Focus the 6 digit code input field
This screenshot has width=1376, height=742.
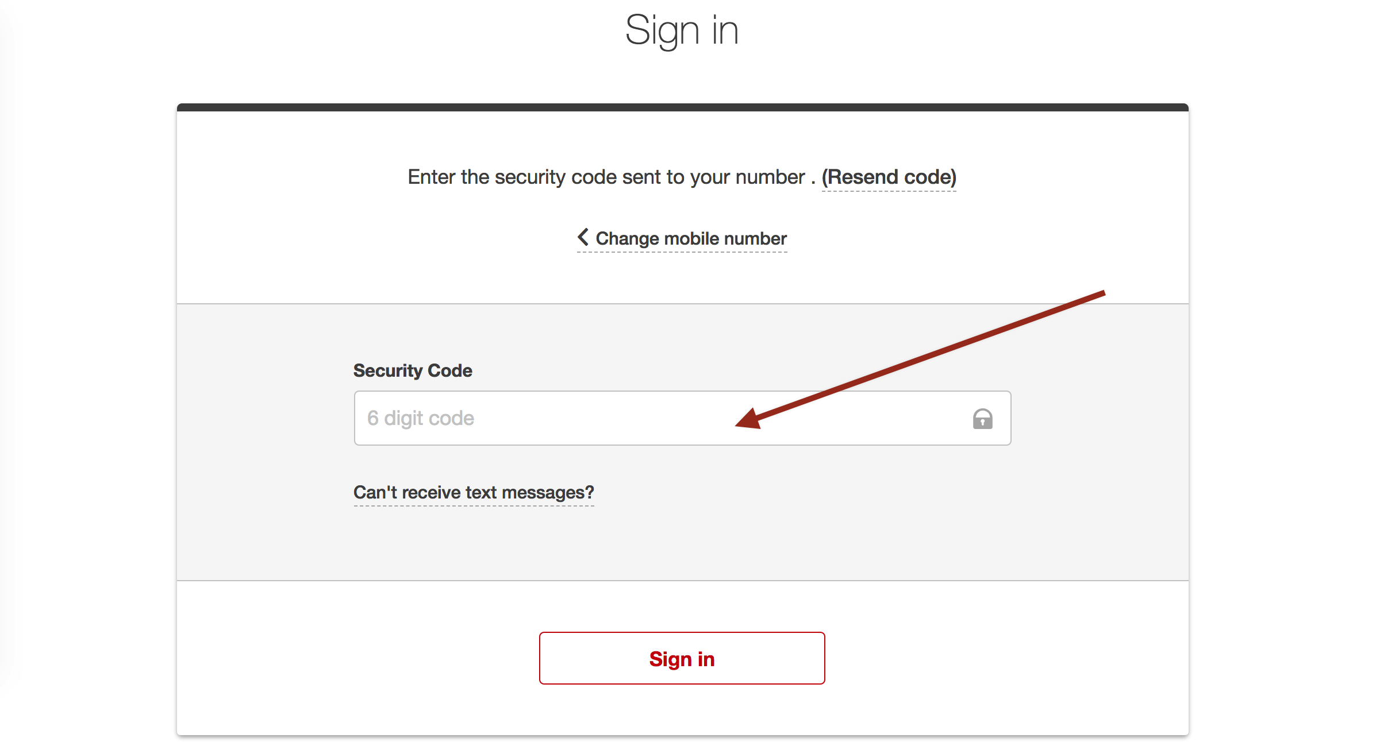pos(682,418)
